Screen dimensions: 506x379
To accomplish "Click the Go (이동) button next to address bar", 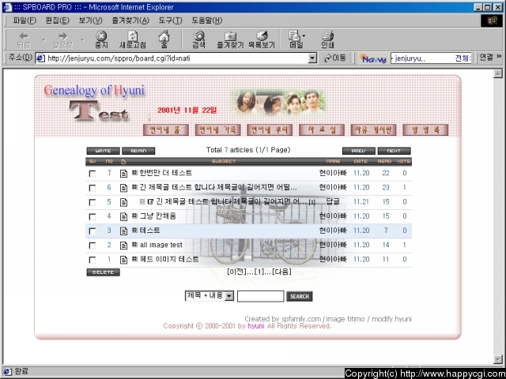I will (334, 58).
